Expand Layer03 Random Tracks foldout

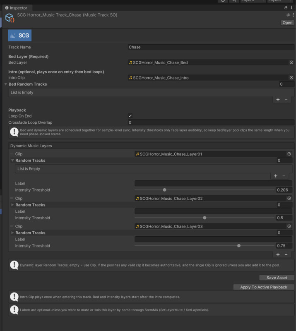[12, 233]
